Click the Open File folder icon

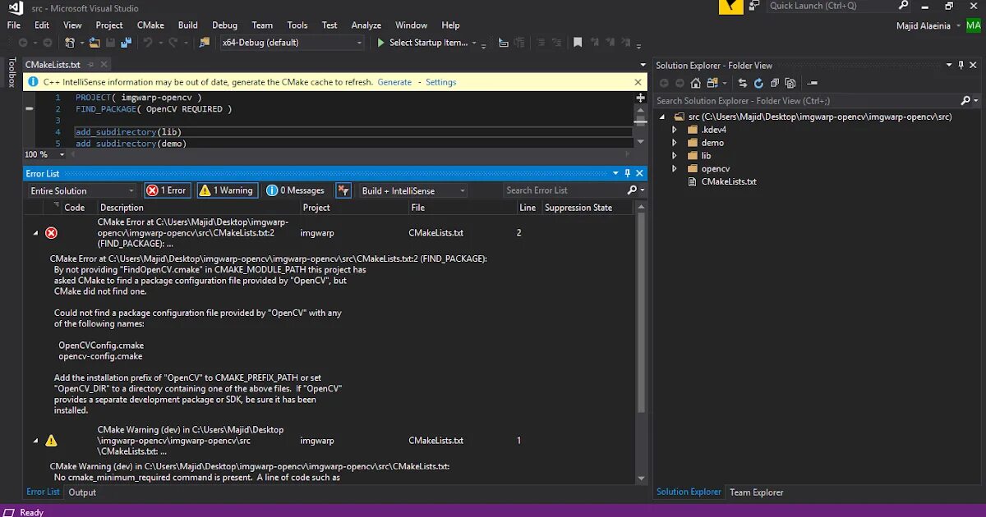click(x=94, y=43)
